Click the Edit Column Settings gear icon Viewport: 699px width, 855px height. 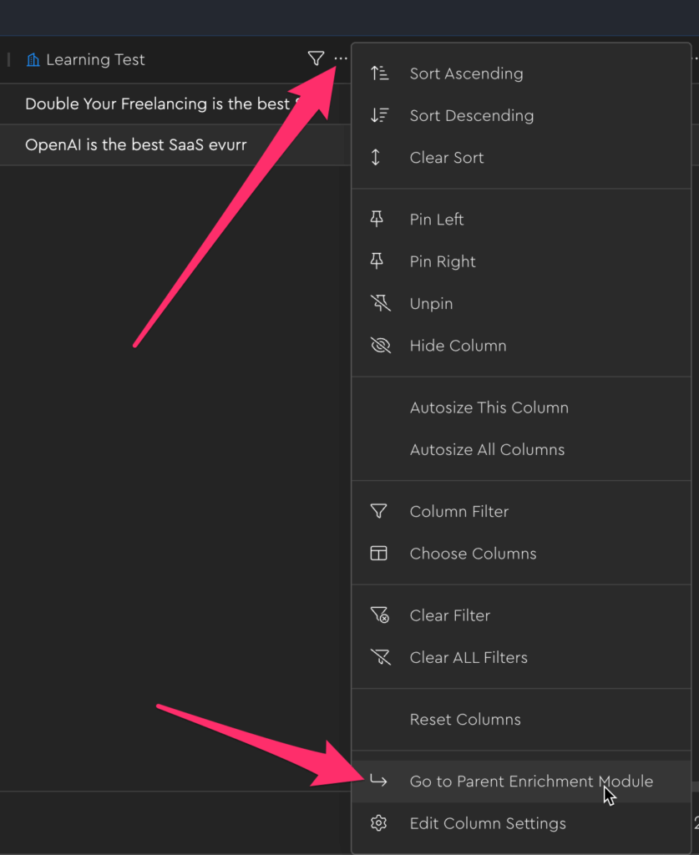pyautogui.click(x=379, y=823)
